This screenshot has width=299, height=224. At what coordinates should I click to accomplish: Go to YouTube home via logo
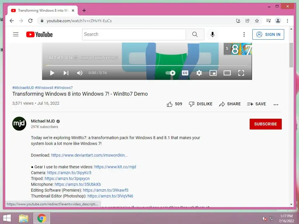click(x=39, y=34)
